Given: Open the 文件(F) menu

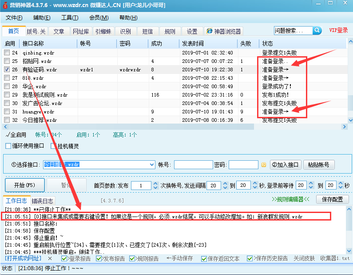Looking at the screenshot, I should click(x=14, y=18).
